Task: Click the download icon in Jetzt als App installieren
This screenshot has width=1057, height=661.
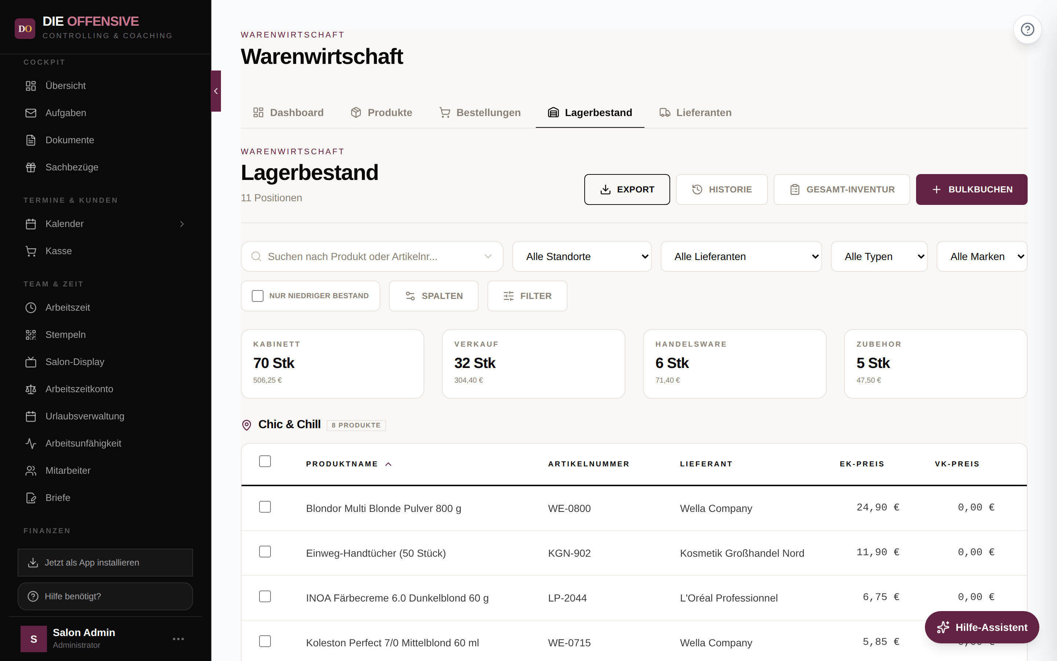Action: point(33,562)
